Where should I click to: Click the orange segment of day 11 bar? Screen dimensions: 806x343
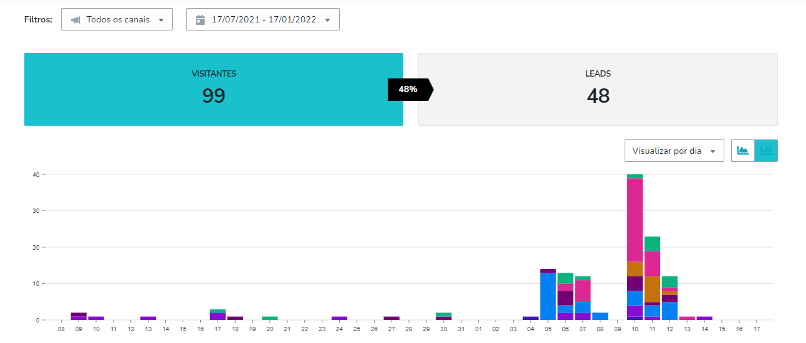[x=652, y=289]
